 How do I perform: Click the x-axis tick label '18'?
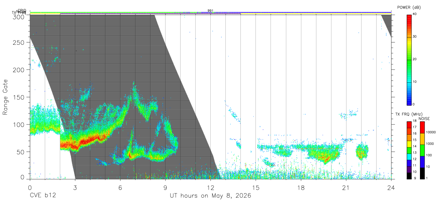pos(301,188)
